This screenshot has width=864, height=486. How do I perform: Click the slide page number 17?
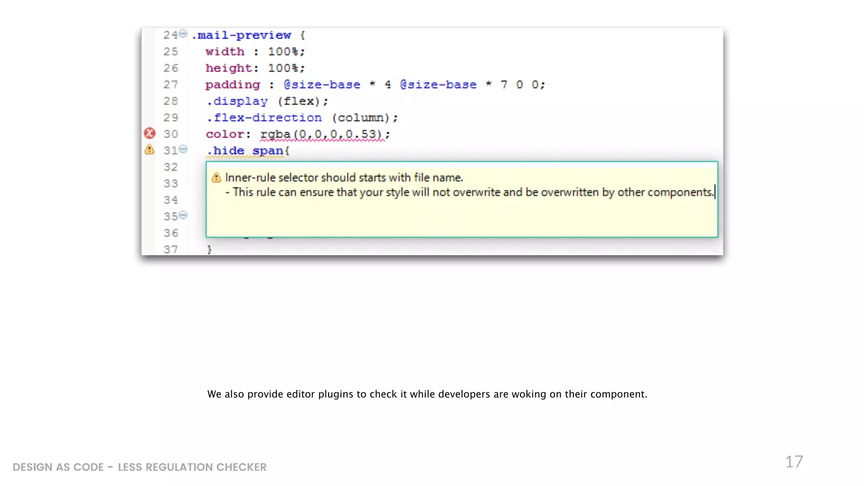794,462
